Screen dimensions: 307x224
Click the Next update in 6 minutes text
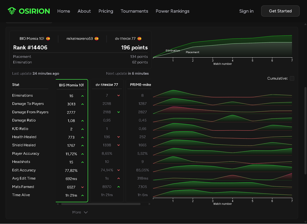pos(127,73)
